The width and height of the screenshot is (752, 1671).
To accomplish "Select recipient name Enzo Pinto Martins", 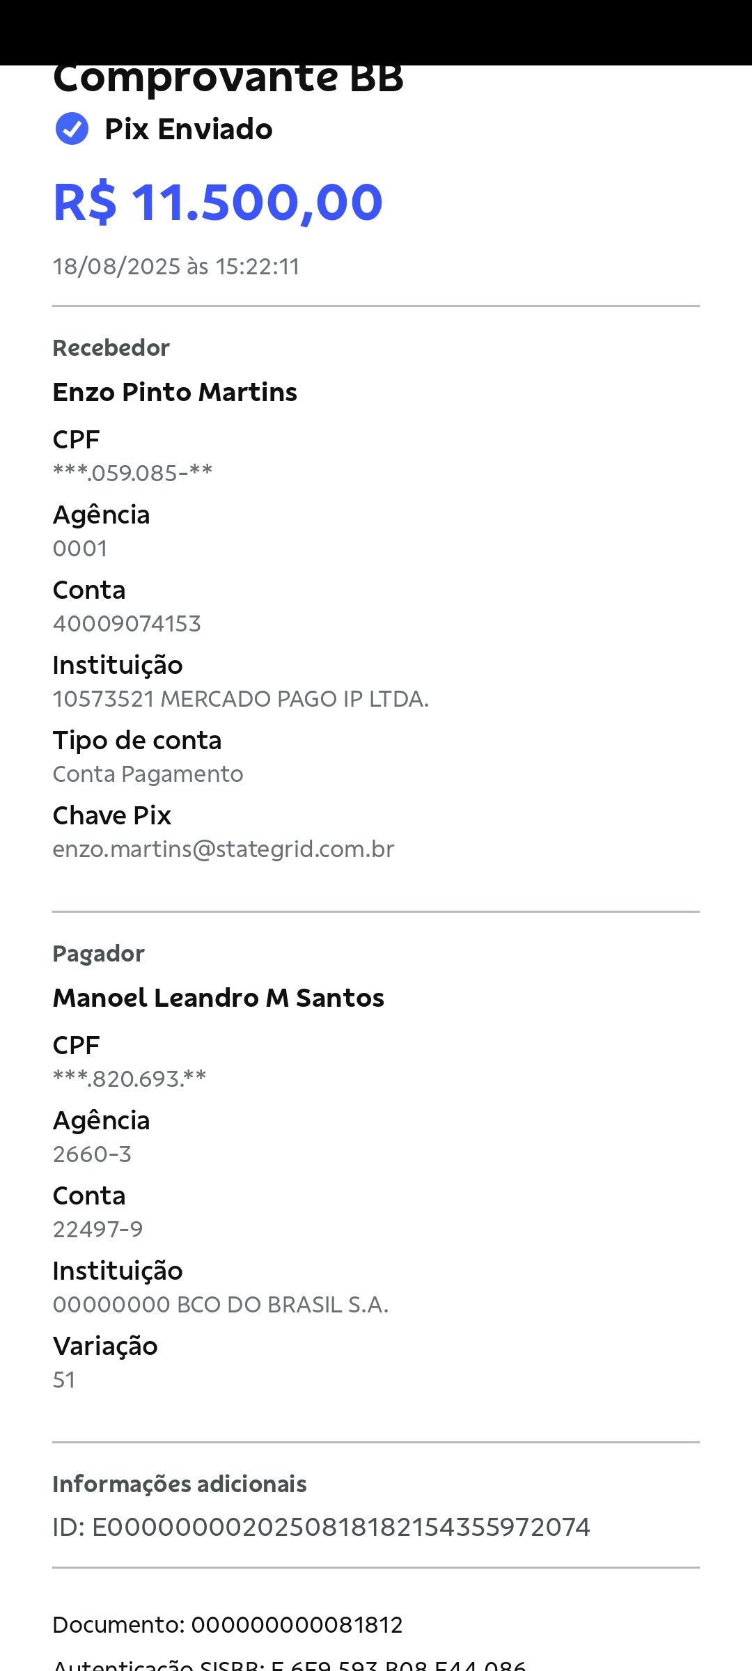I will tap(175, 393).
